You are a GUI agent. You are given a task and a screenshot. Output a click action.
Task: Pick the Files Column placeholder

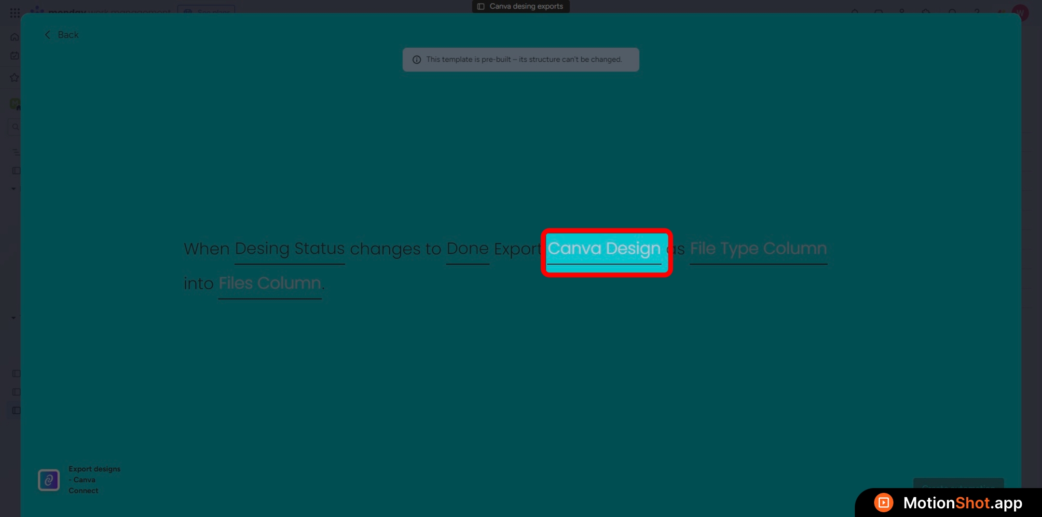[270, 284]
